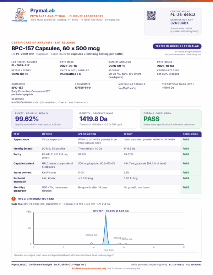
Task: Open verify link in page footer
Action: 153,264
